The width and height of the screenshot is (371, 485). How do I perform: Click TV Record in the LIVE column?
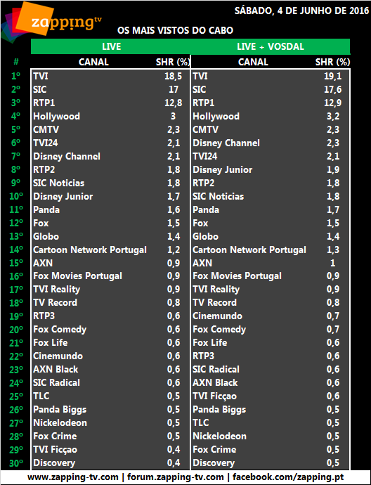coord(56,302)
